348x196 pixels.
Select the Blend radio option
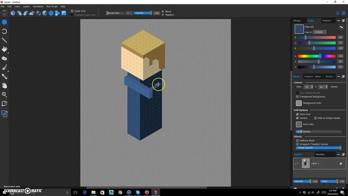pos(163,11)
